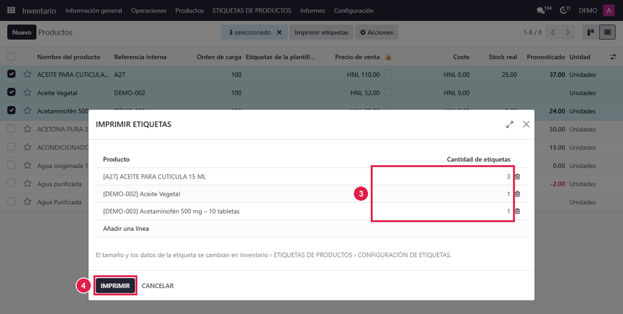The width and height of the screenshot is (623, 314).
Task: Favorite star for ACETONA PURA row
Action: [x=27, y=129]
